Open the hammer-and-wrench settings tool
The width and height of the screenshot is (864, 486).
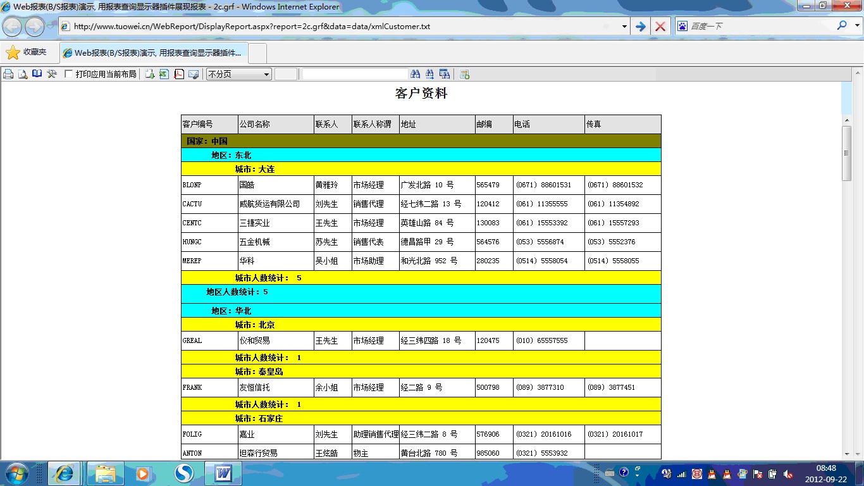point(52,74)
